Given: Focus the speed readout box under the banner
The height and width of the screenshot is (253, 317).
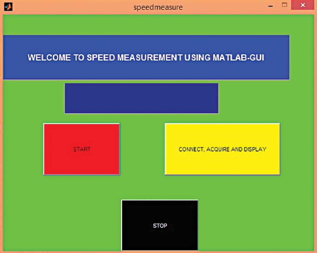Looking at the screenshot, I should (x=142, y=98).
